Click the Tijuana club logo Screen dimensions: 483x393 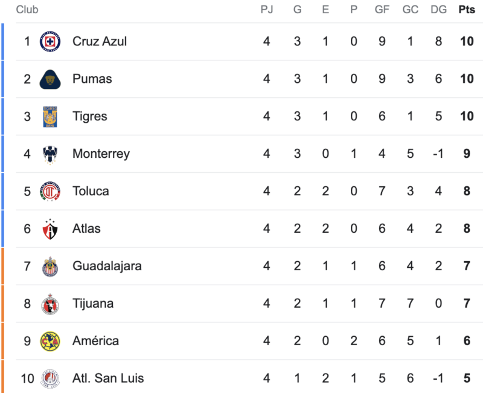click(x=50, y=304)
